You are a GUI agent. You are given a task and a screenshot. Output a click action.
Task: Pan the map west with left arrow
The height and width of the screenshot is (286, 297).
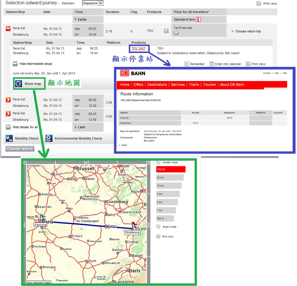tap(25, 225)
